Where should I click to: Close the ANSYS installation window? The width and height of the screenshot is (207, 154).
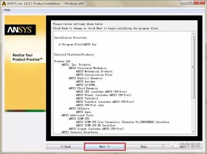[199, 2]
